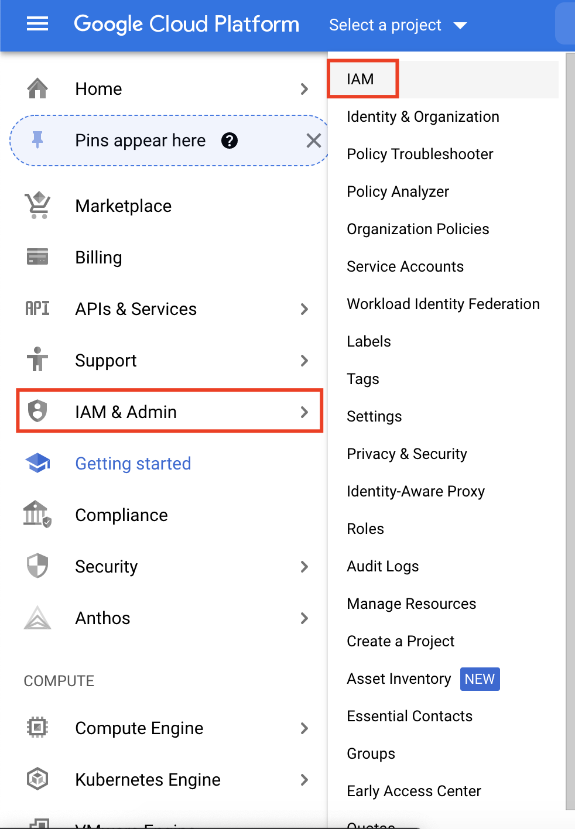Screen dimensions: 575x829
Task: Open the Getting started link
Action: coord(133,464)
